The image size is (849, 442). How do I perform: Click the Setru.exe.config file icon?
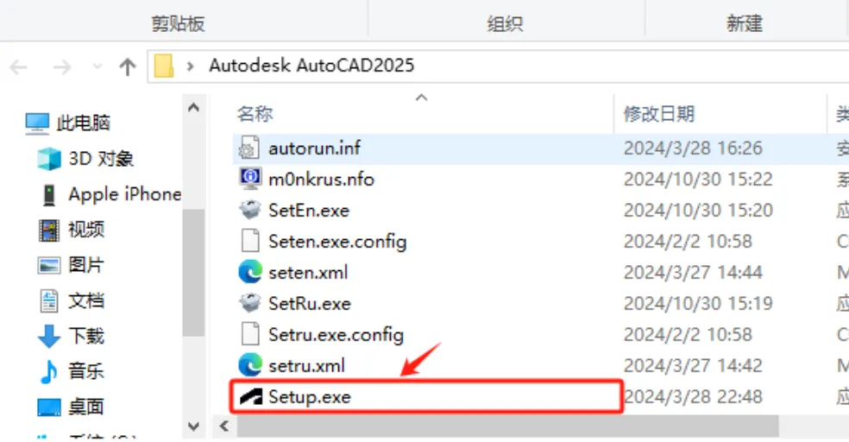pyautogui.click(x=249, y=334)
